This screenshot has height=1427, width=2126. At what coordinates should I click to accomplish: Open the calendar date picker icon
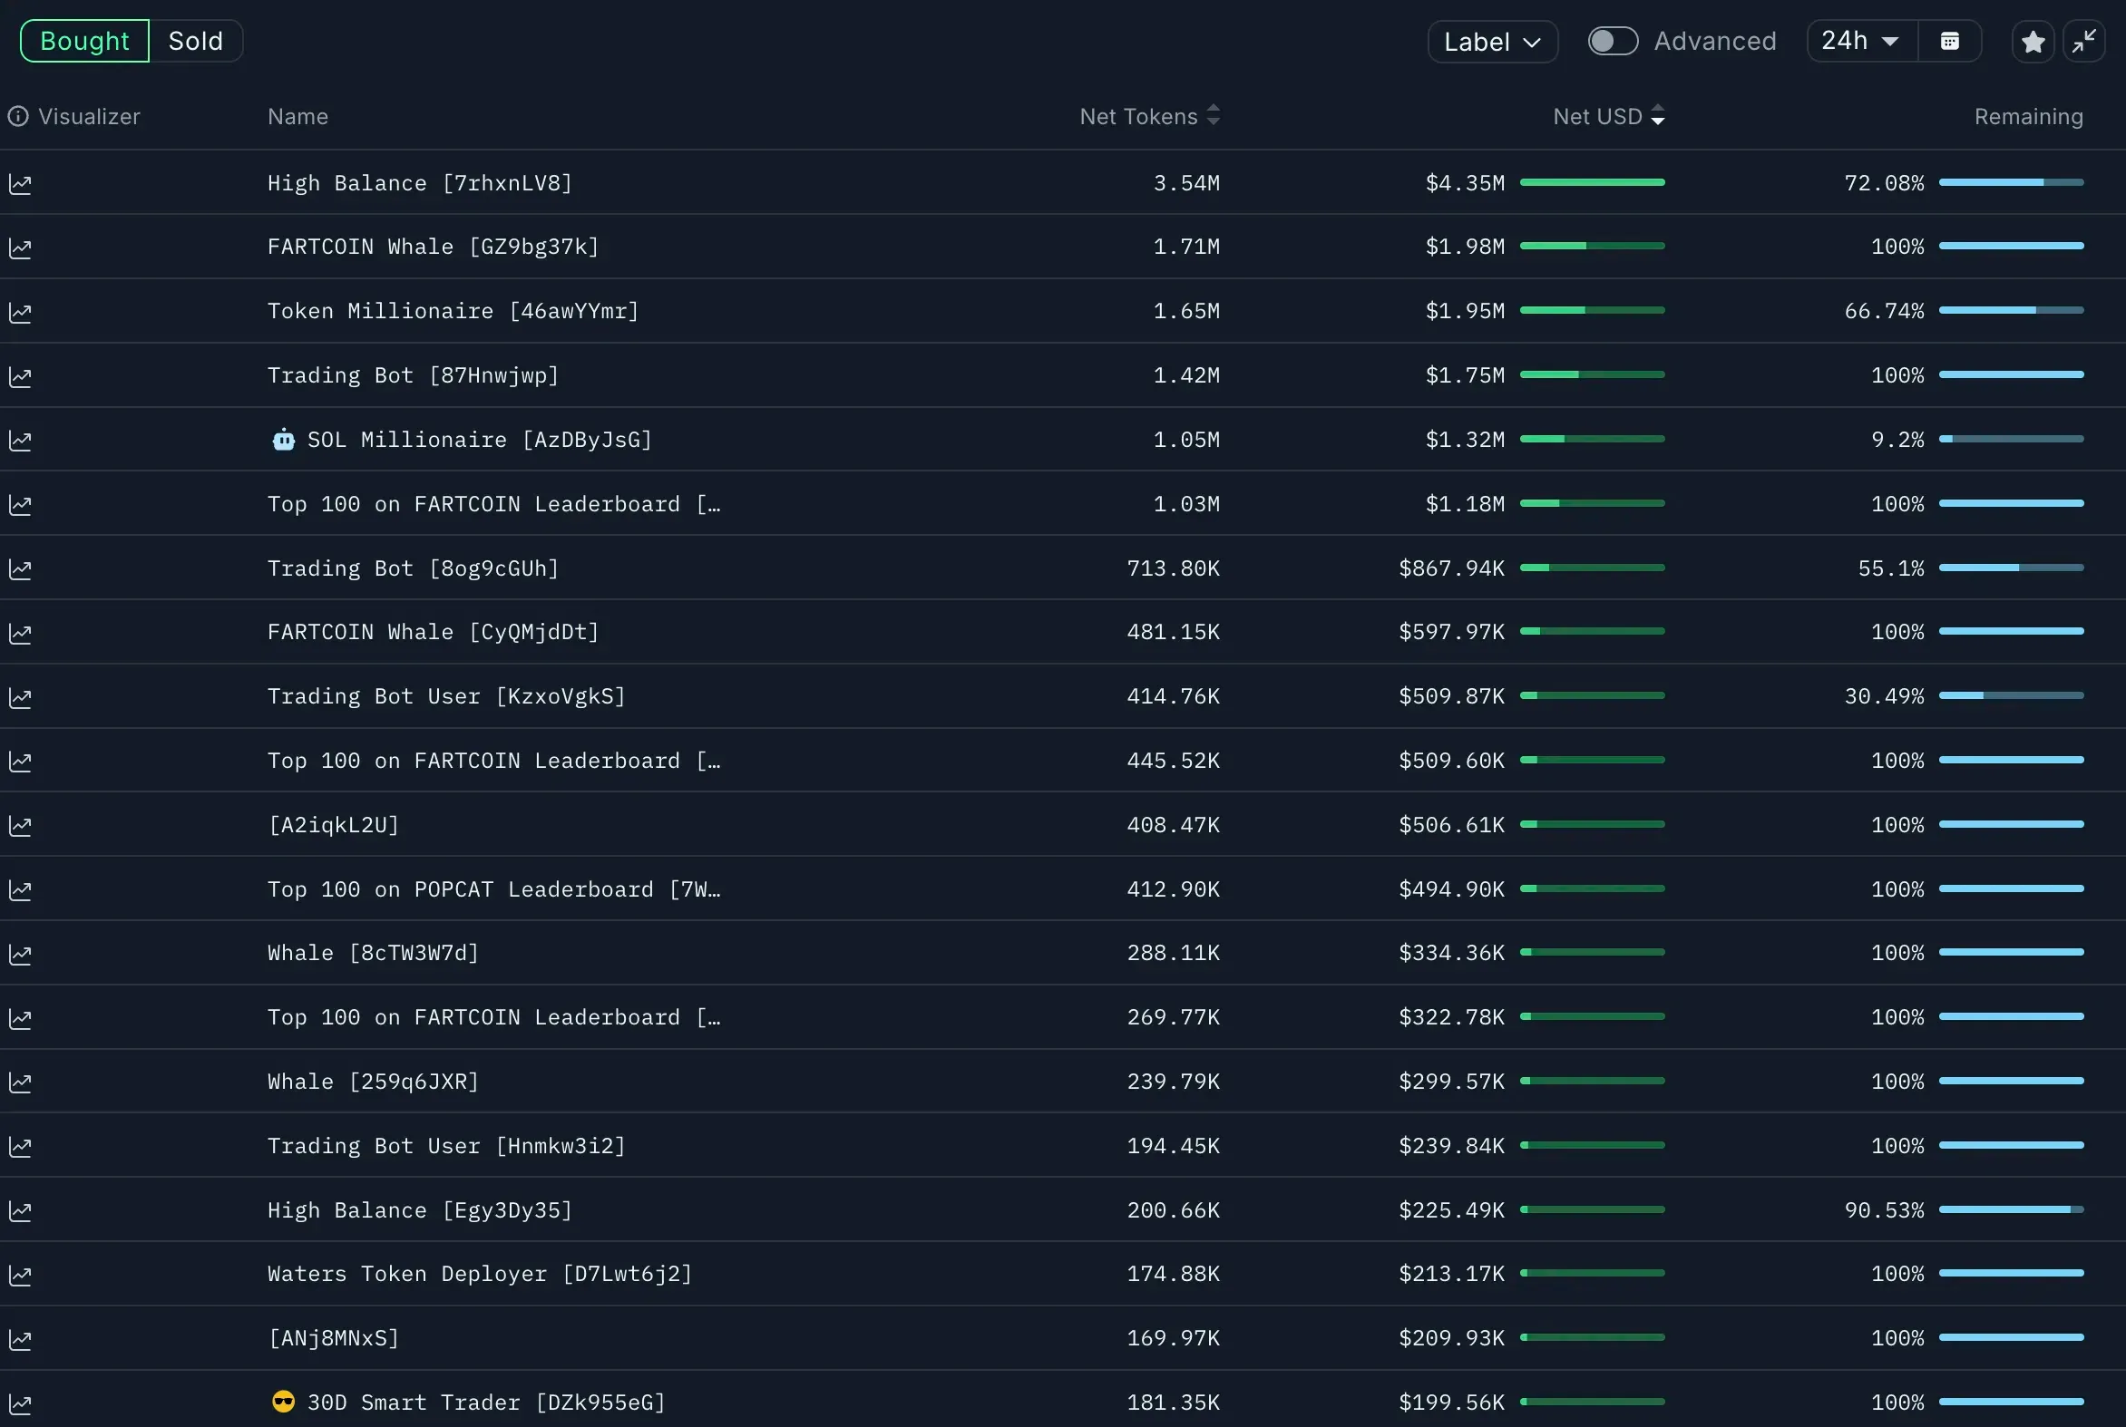coord(1949,42)
